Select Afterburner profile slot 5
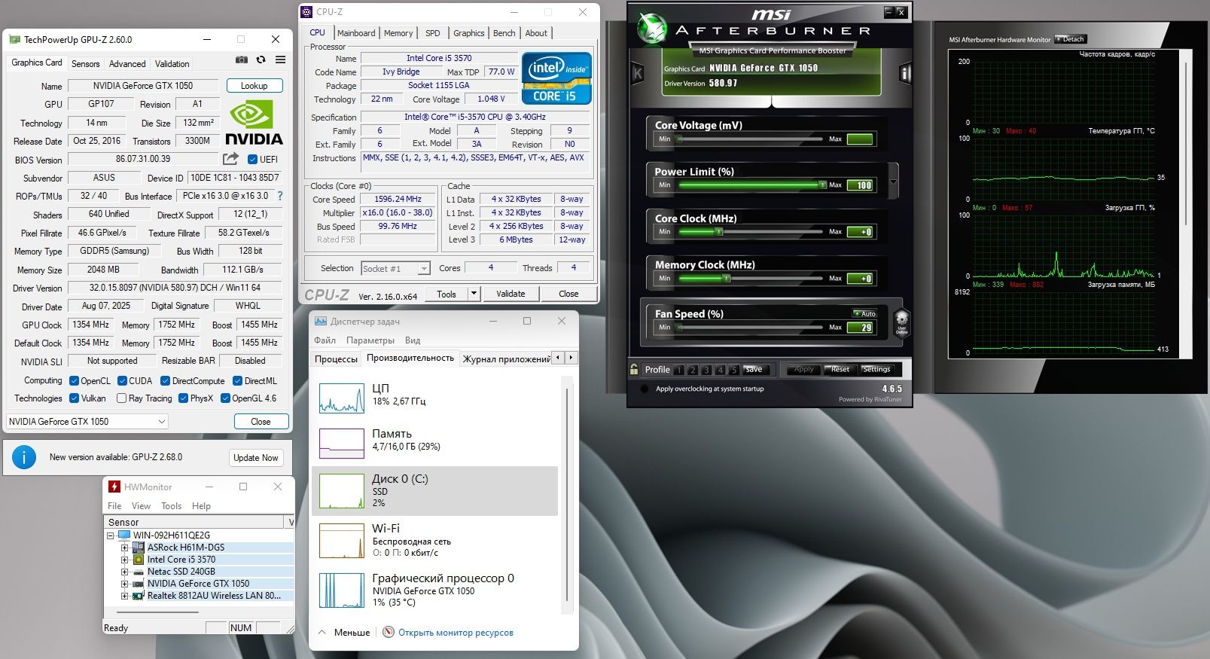Screen dimensions: 1210x659 click(733, 370)
